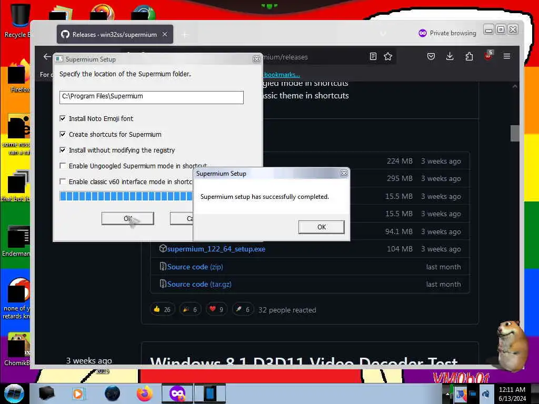Screen dimensions: 539x404
Task: Open uBlock Origin extension icon
Action: click(x=488, y=56)
